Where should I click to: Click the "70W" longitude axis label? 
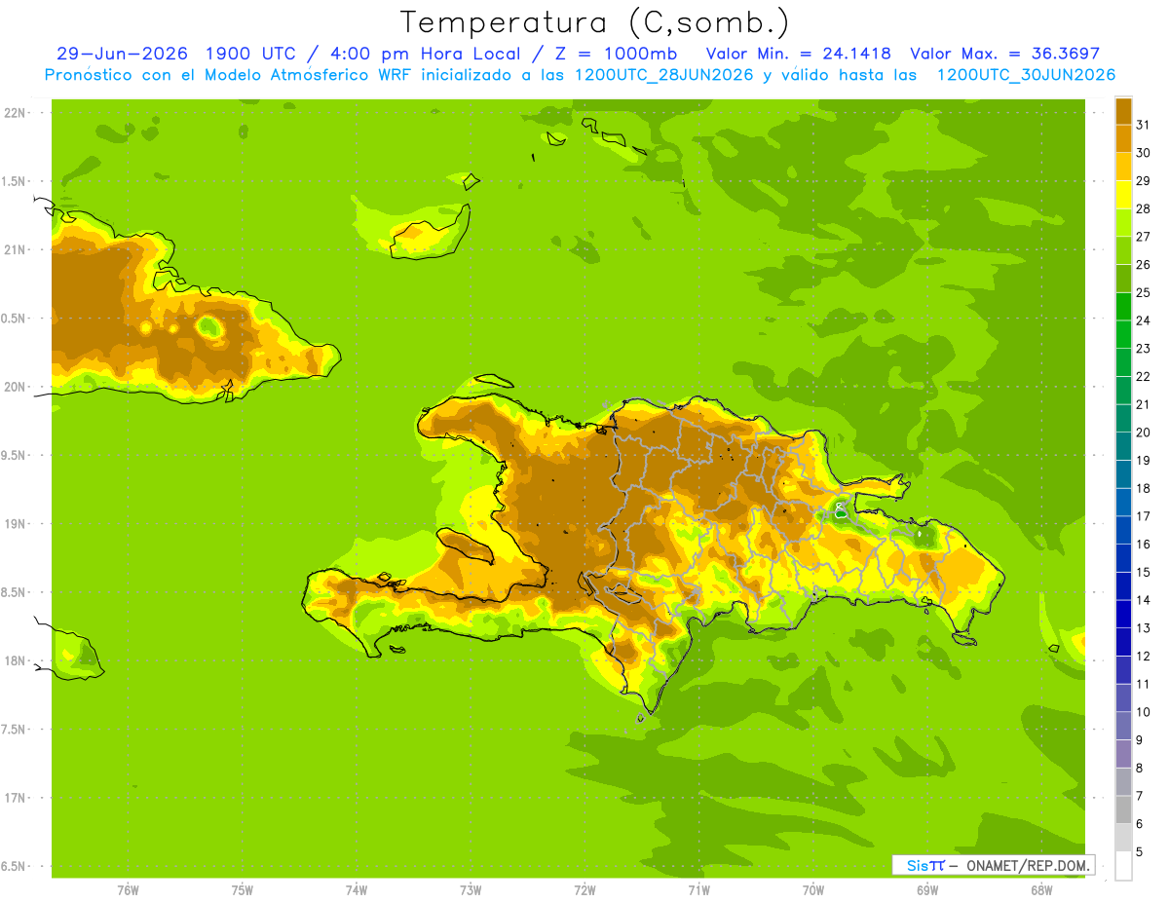(812, 890)
